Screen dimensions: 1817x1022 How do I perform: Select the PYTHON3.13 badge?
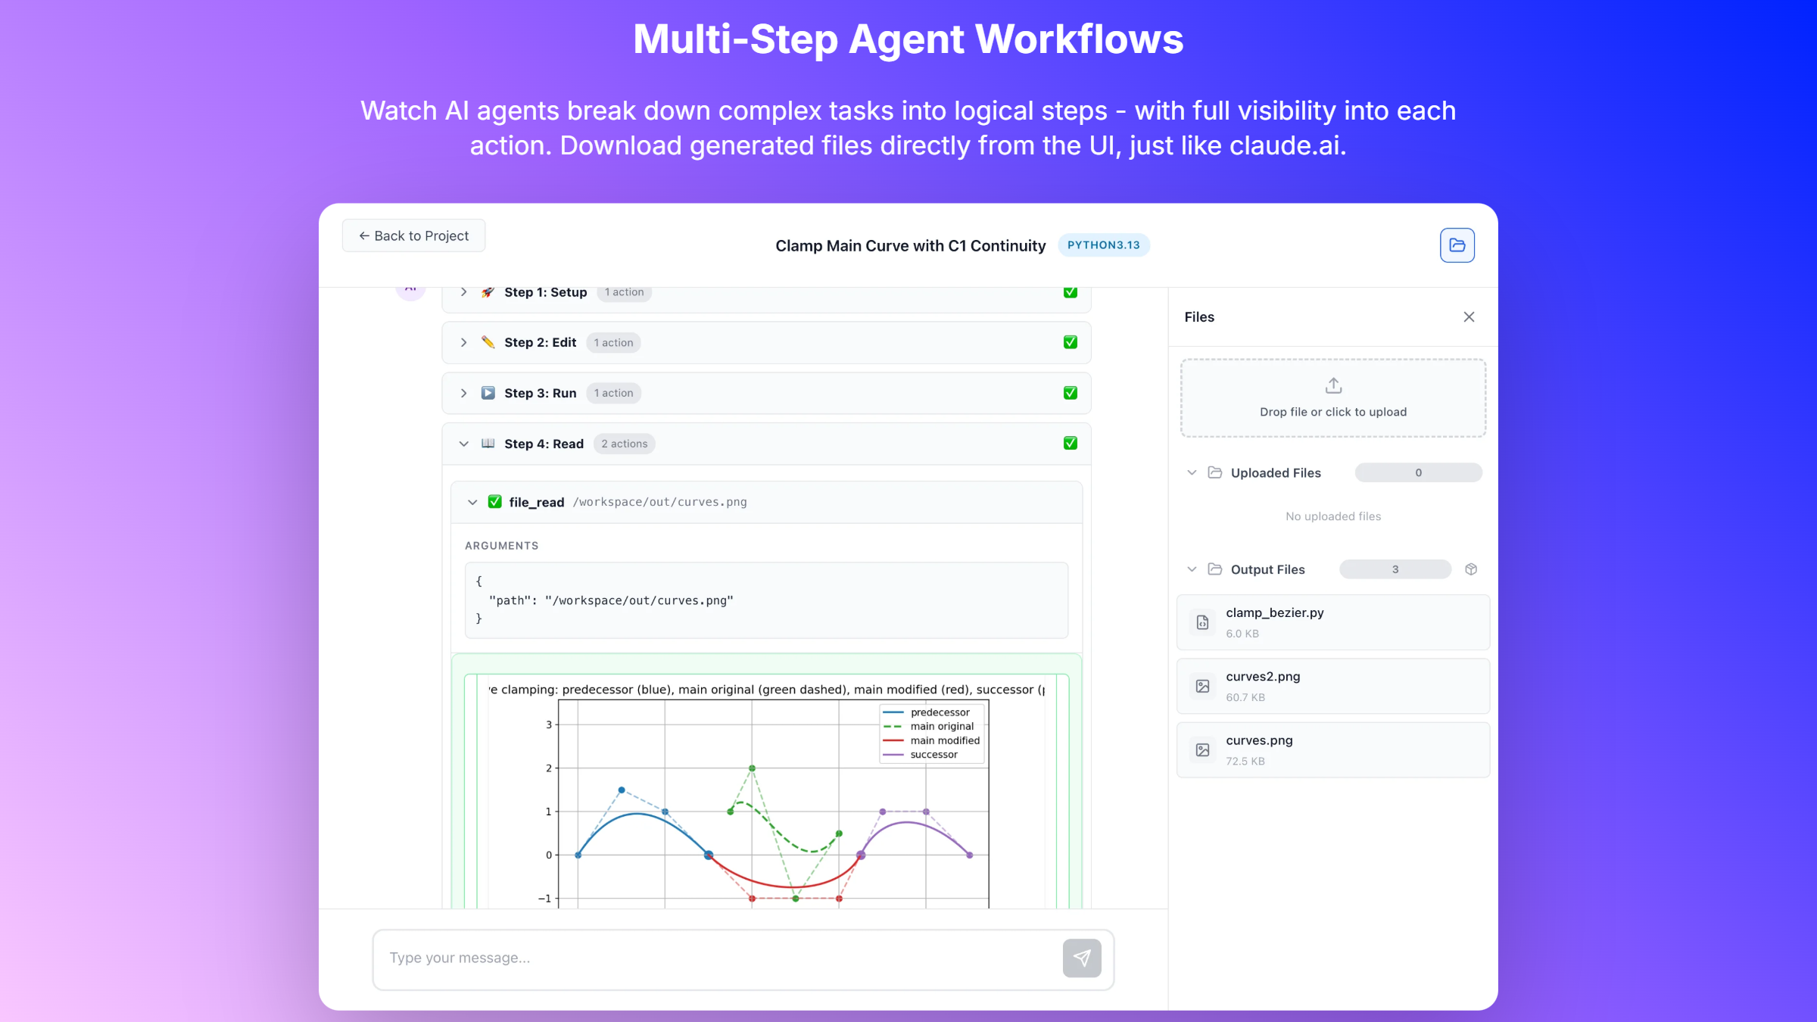pyautogui.click(x=1103, y=245)
